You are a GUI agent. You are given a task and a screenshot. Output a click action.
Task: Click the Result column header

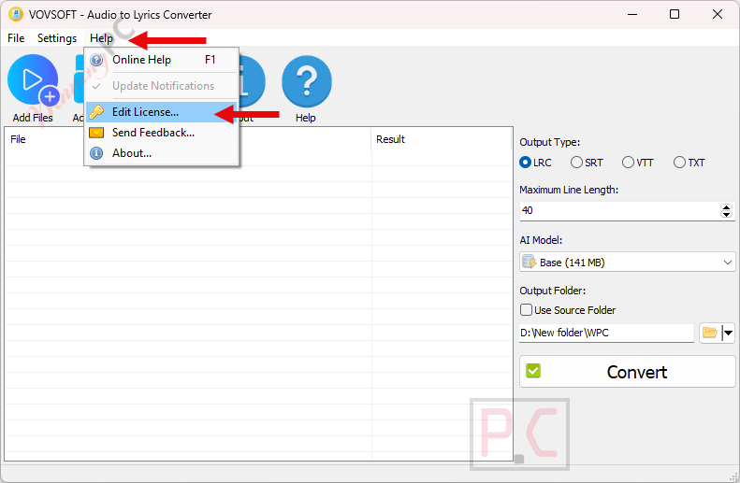point(442,139)
